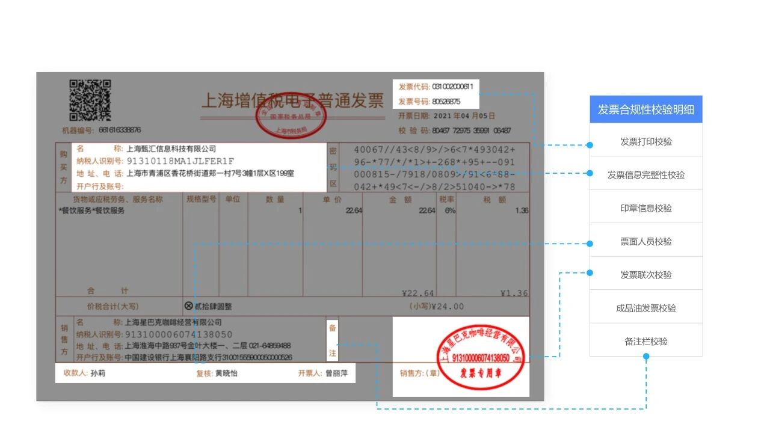Select the 发票合规性校验明细 header
The height and width of the screenshot is (433, 770).
coord(645,109)
